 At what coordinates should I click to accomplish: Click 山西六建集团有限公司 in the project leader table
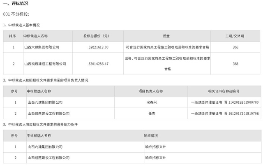[45, 102]
